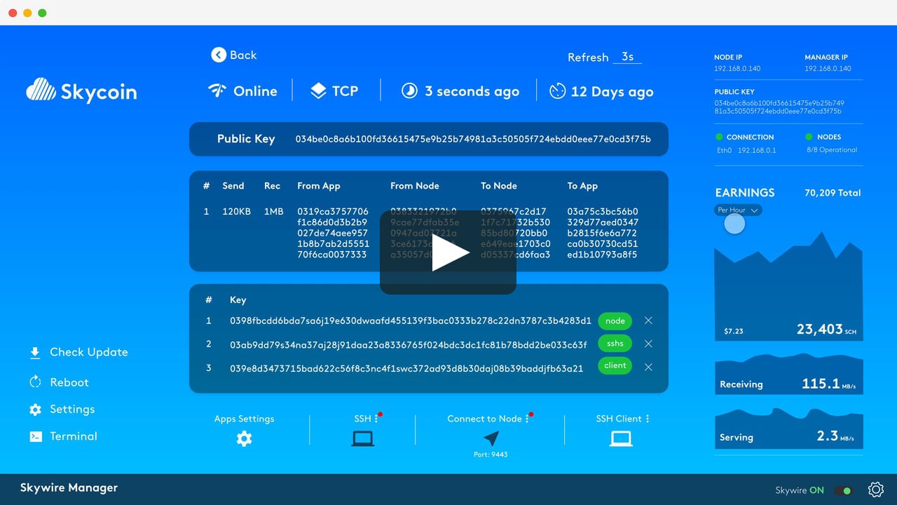Remove the node key row with X
Image resolution: width=897 pixels, height=505 pixels.
coord(648,321)
